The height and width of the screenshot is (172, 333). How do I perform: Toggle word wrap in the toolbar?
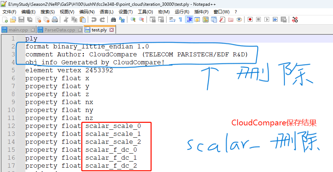[x=172, y=20]
